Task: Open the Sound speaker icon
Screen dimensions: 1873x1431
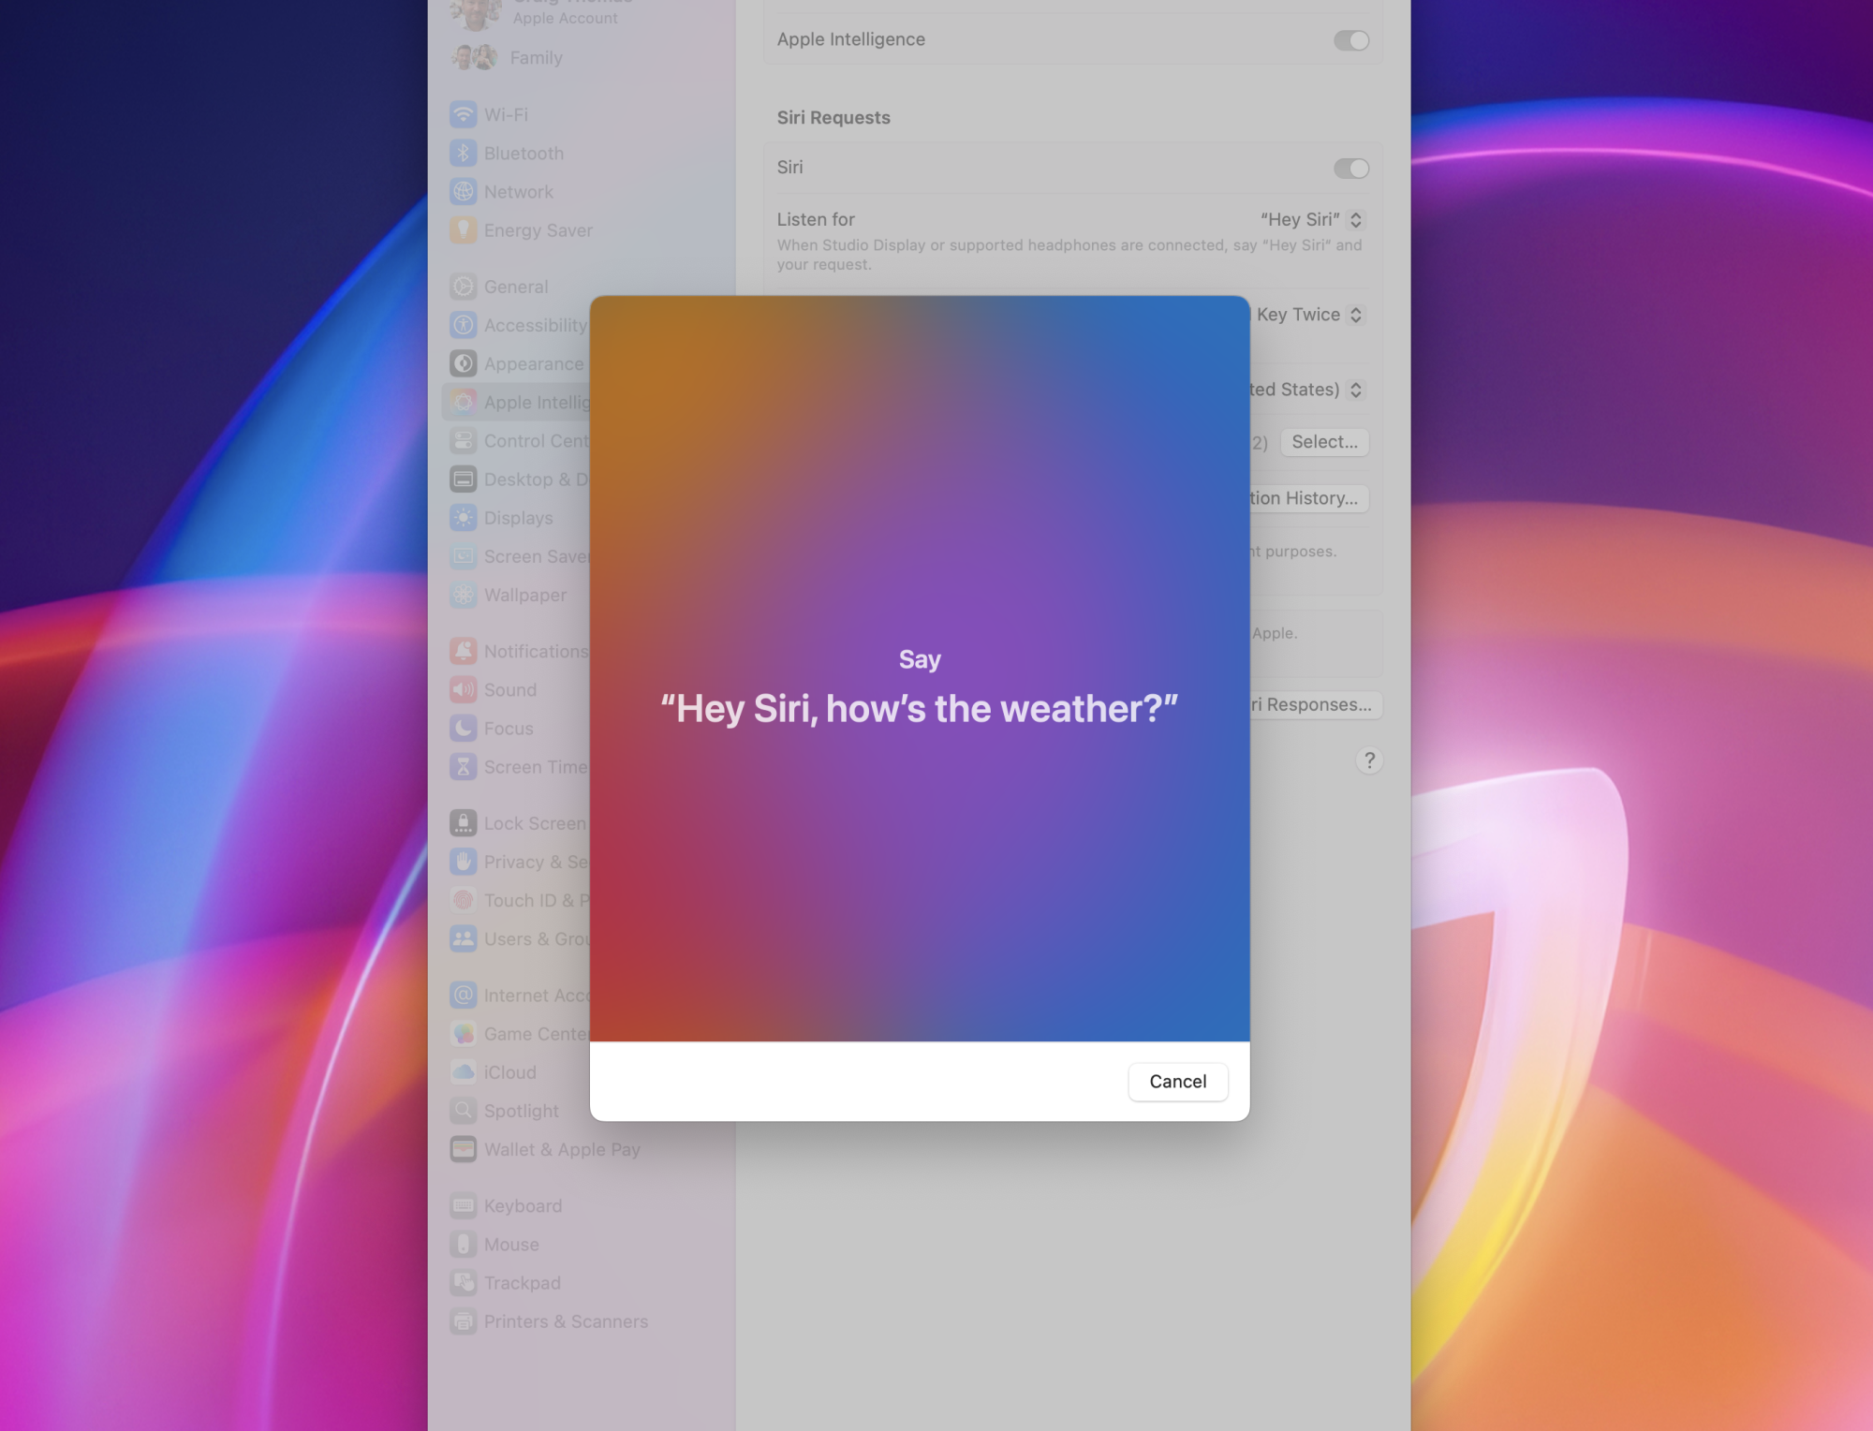Action: point(464,689)
